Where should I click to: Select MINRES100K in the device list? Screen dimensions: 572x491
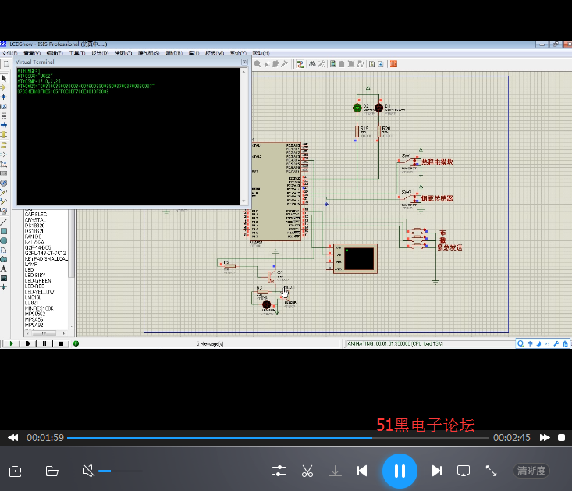tap(39, 308)
